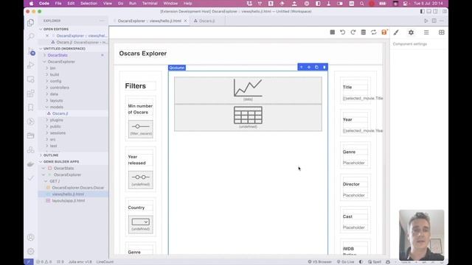This screenshot has height=265, width=472.
Task: Select the table component placeholder
Action: pyautogui.click(x=248, y=118)
